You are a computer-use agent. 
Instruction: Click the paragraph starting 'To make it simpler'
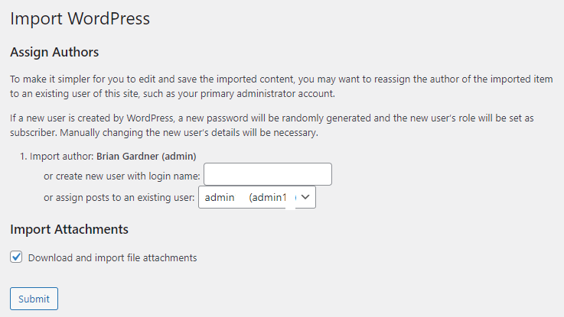pos(282,86)
